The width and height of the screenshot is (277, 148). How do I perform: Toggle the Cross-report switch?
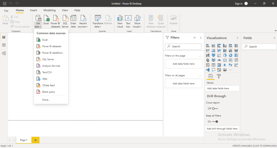[215, 108]
